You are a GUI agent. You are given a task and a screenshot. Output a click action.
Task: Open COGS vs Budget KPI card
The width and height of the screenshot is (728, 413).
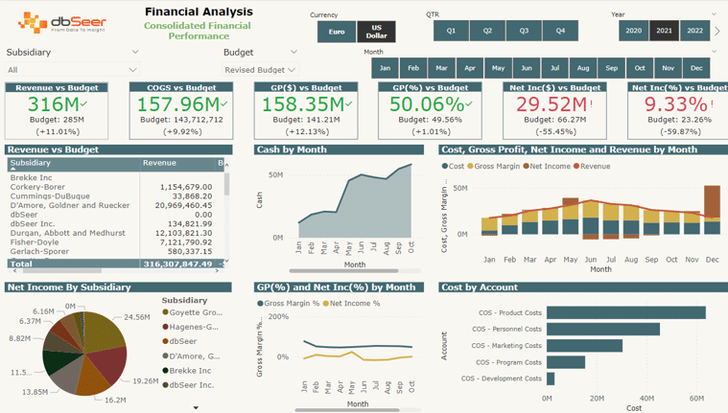coord(181,111)
